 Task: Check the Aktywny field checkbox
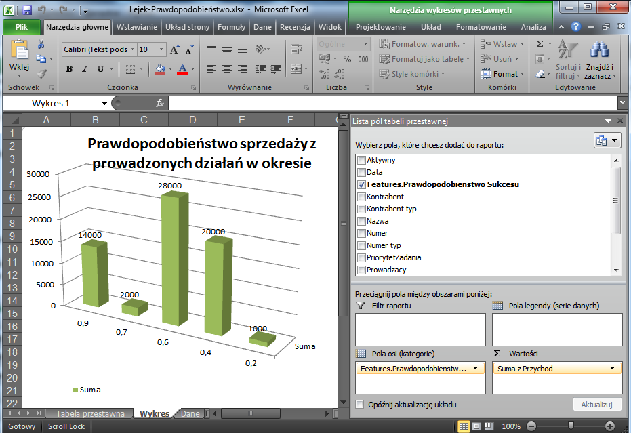[x=361, y=160]
